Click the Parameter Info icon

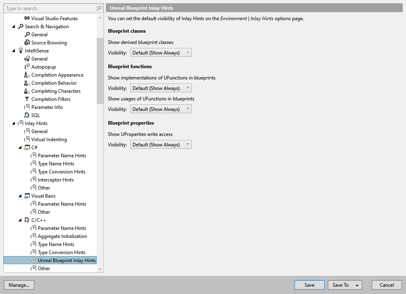27,107
